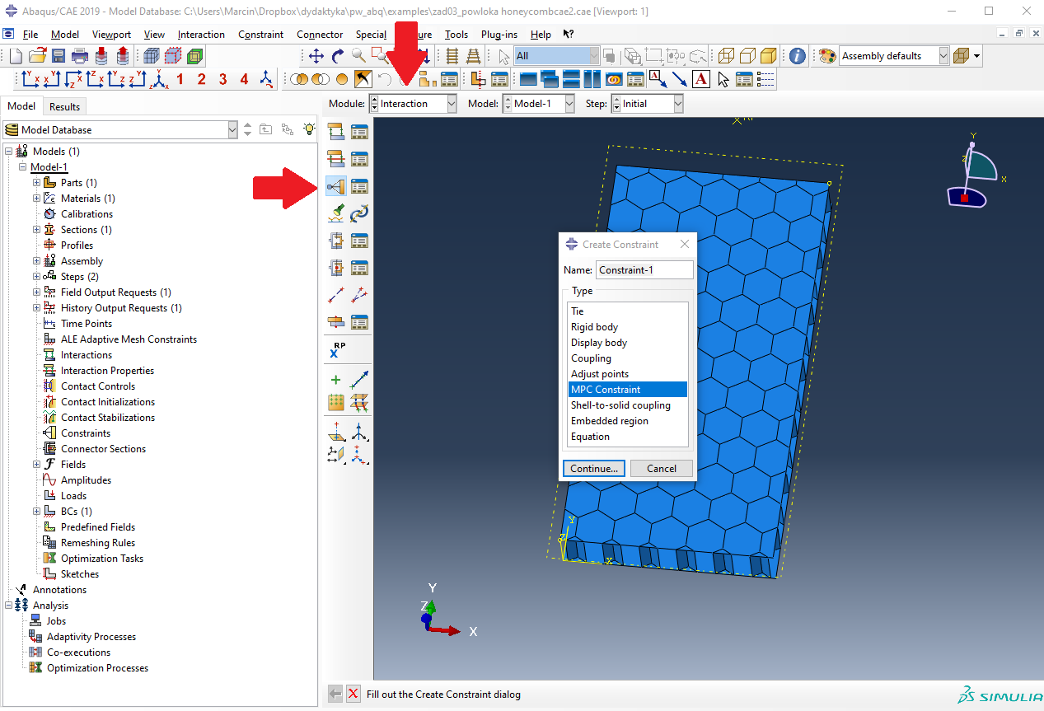
Task: Switch to the Results tab
Action: coord(64,106)
